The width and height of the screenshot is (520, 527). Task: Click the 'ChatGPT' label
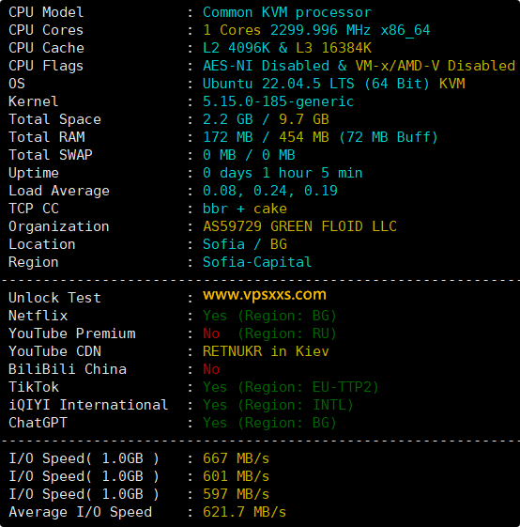click(38, 423)
